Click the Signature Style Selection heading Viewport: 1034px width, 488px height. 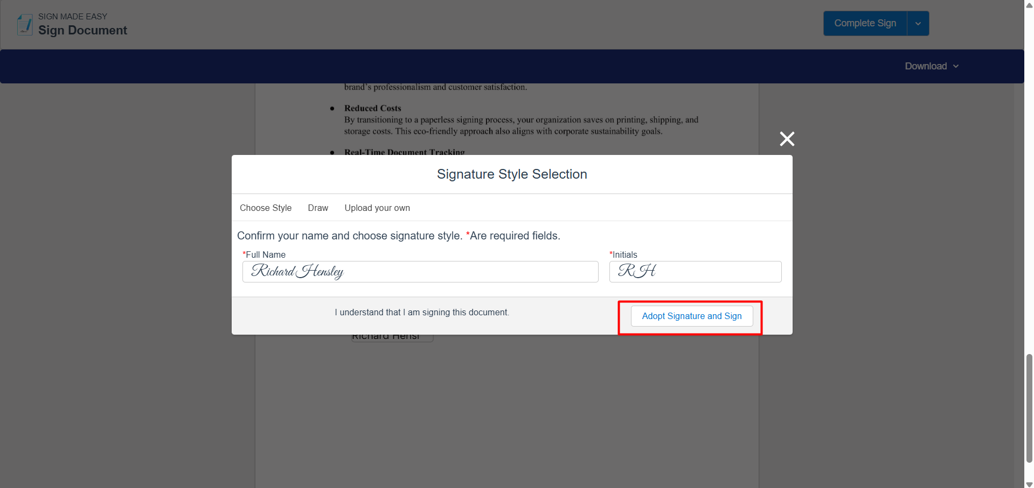[x=512, y=174]
